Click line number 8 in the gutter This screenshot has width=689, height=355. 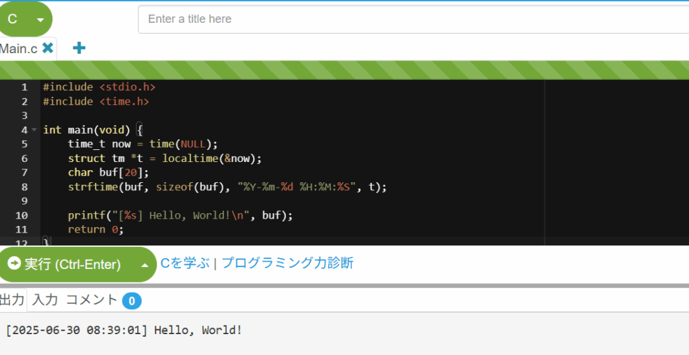tap(25, 187)
